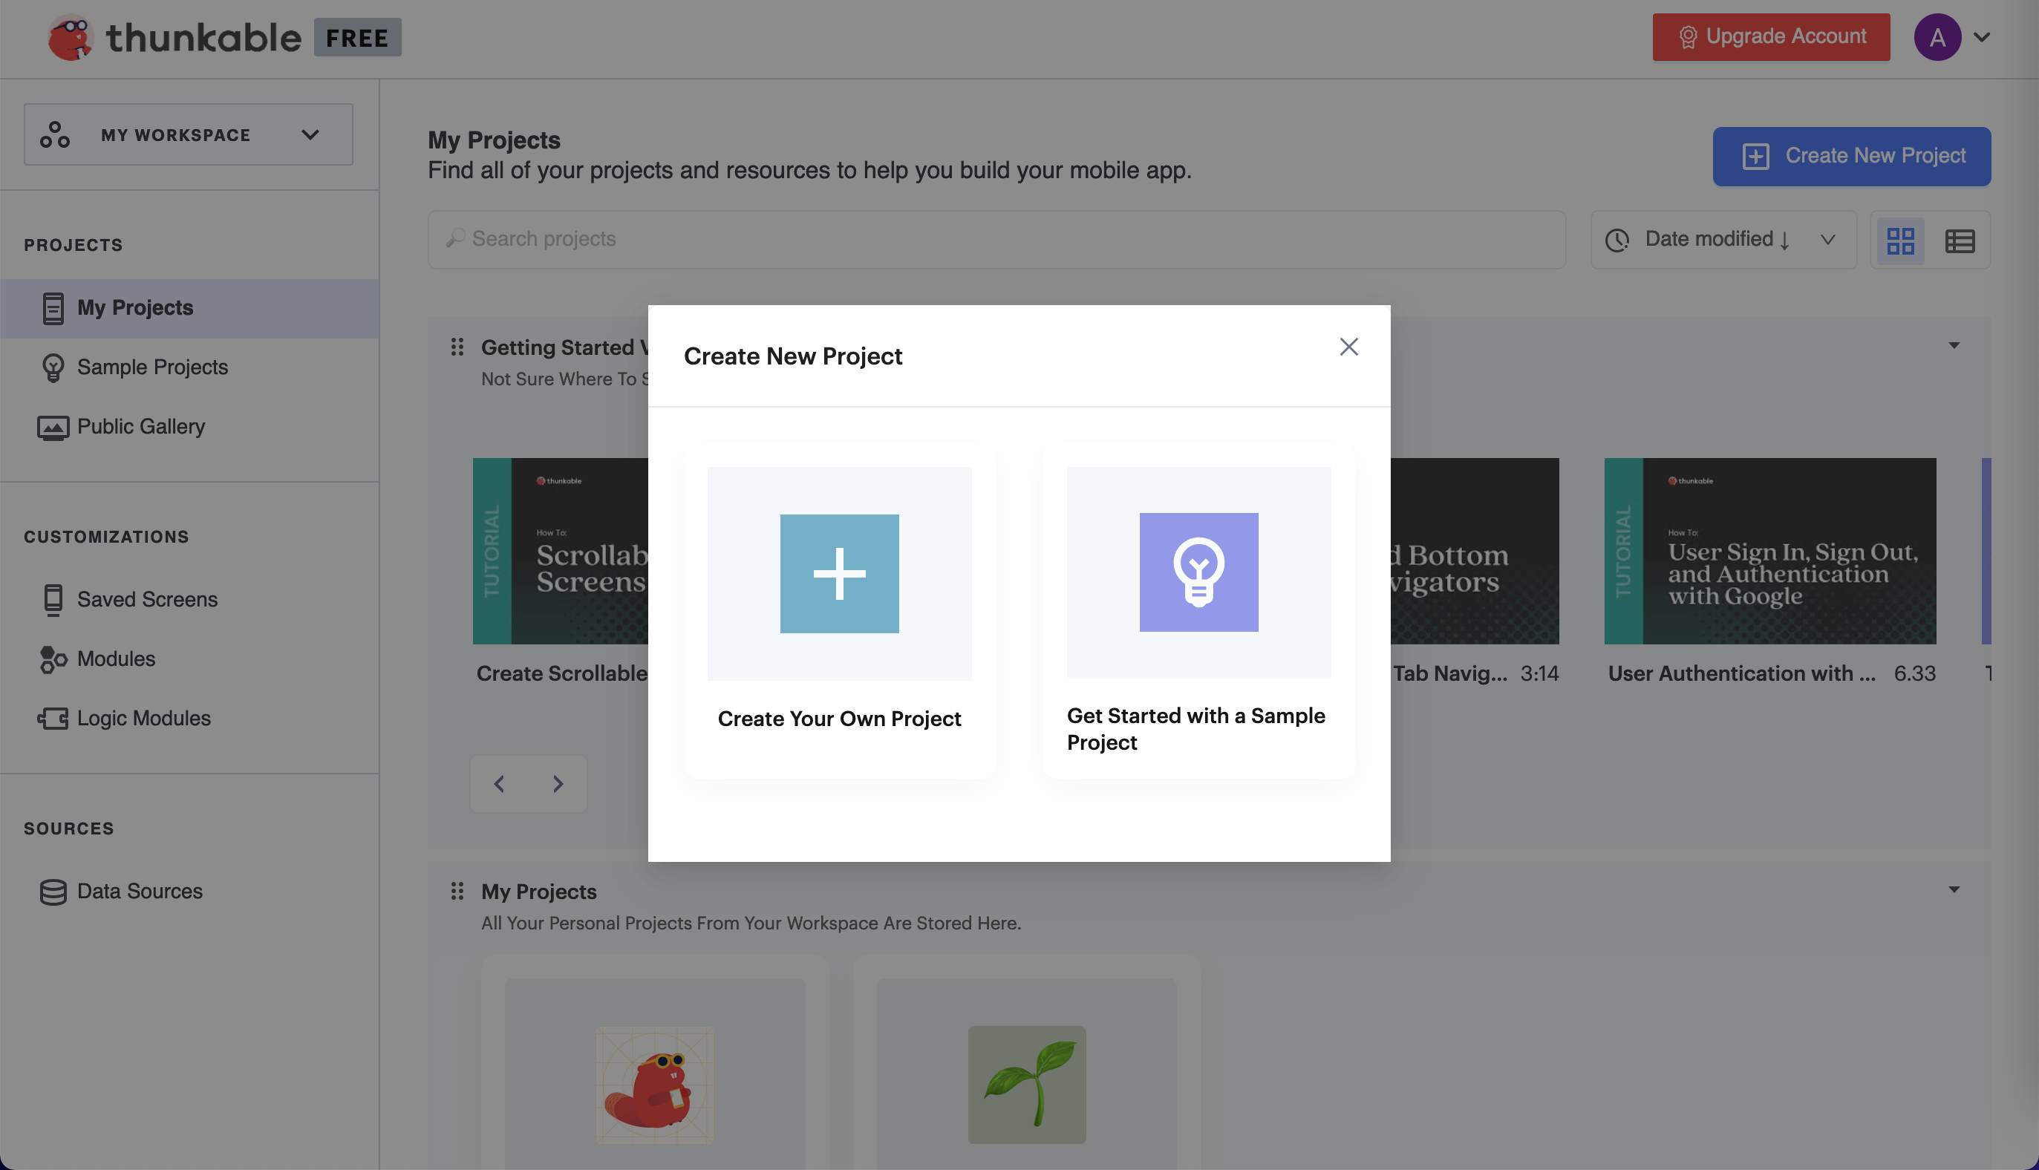Open Logic Modules from sidebar
This screenshot has width=2039, height=1170.
(x=143, y=719)
